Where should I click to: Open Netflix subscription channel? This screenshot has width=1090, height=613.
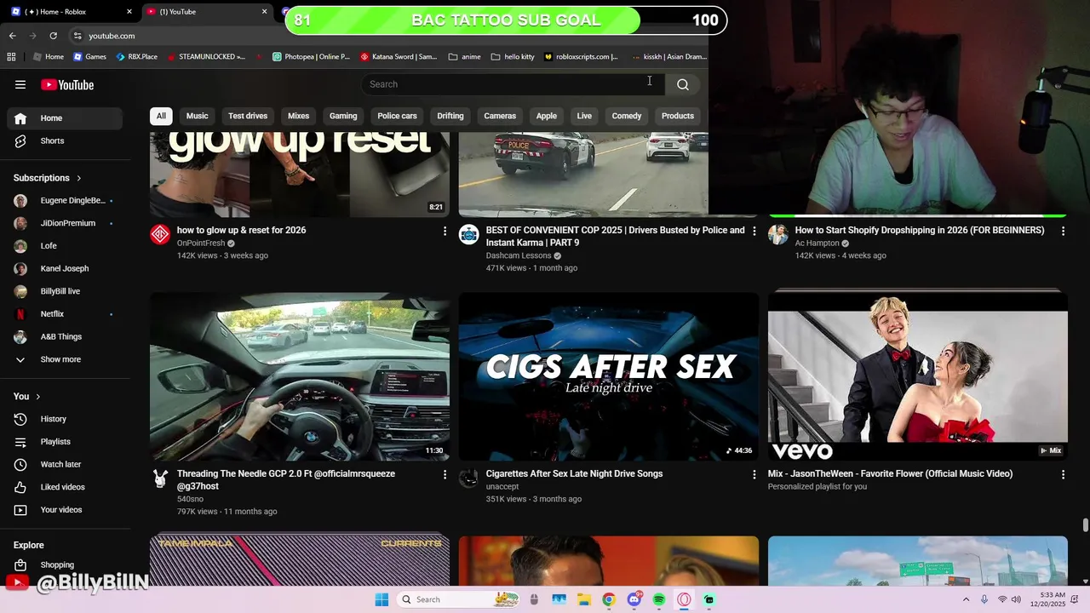(65, 314)
